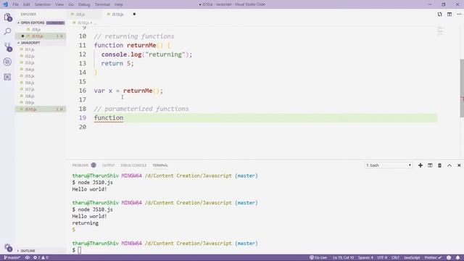Click the VS Code logo in title bar
The height and width of the screenshot is (261, 464).
(x=5, y=4)
